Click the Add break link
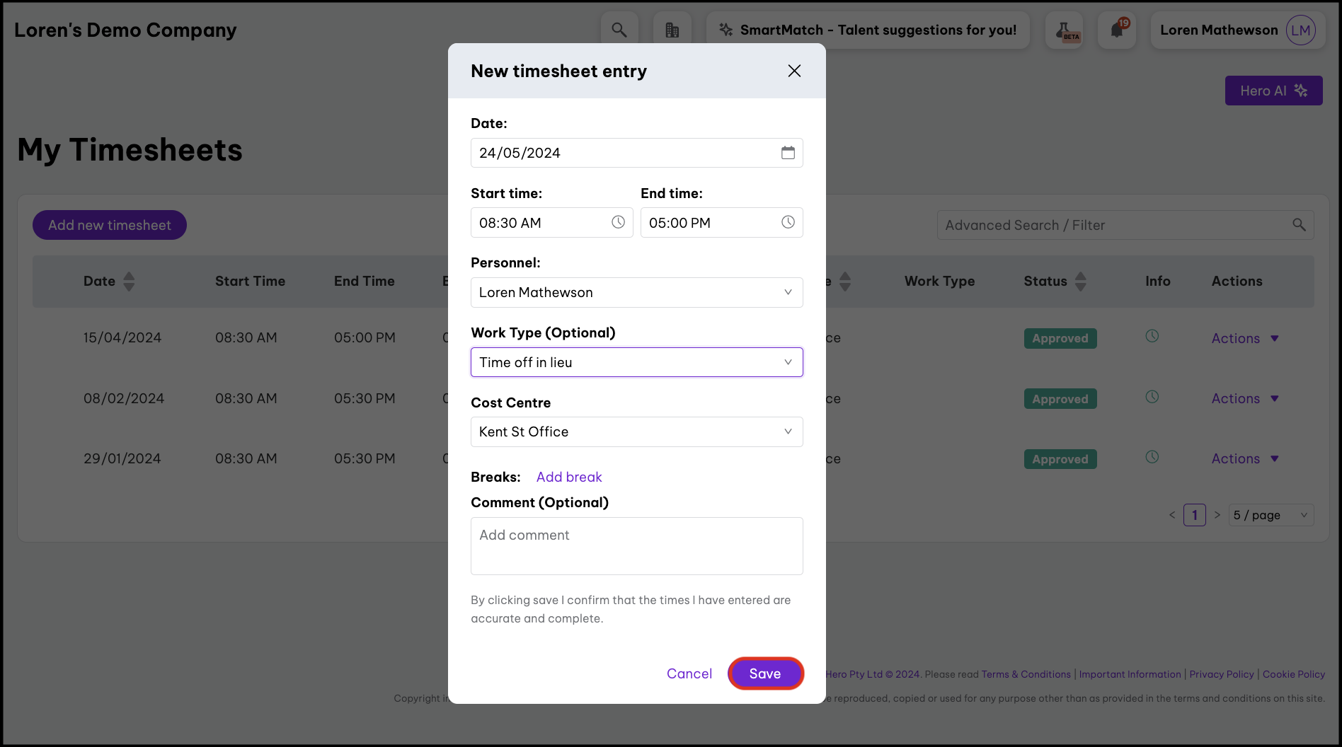The image size is (1342, 747). tap(569, 477)
